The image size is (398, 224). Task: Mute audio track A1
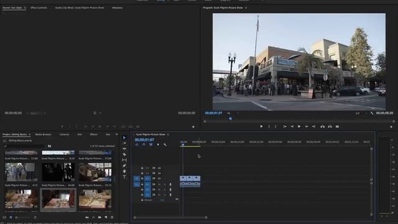click(159, 184)
